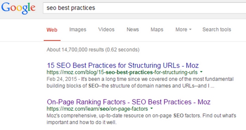Click the 'About 14,700,000 results' stats text
Screen dimensions: 246x130
pyautogui.click(x=93, y=50)
